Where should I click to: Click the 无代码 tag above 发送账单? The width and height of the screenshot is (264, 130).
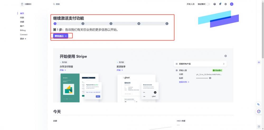tap(121, 62)
